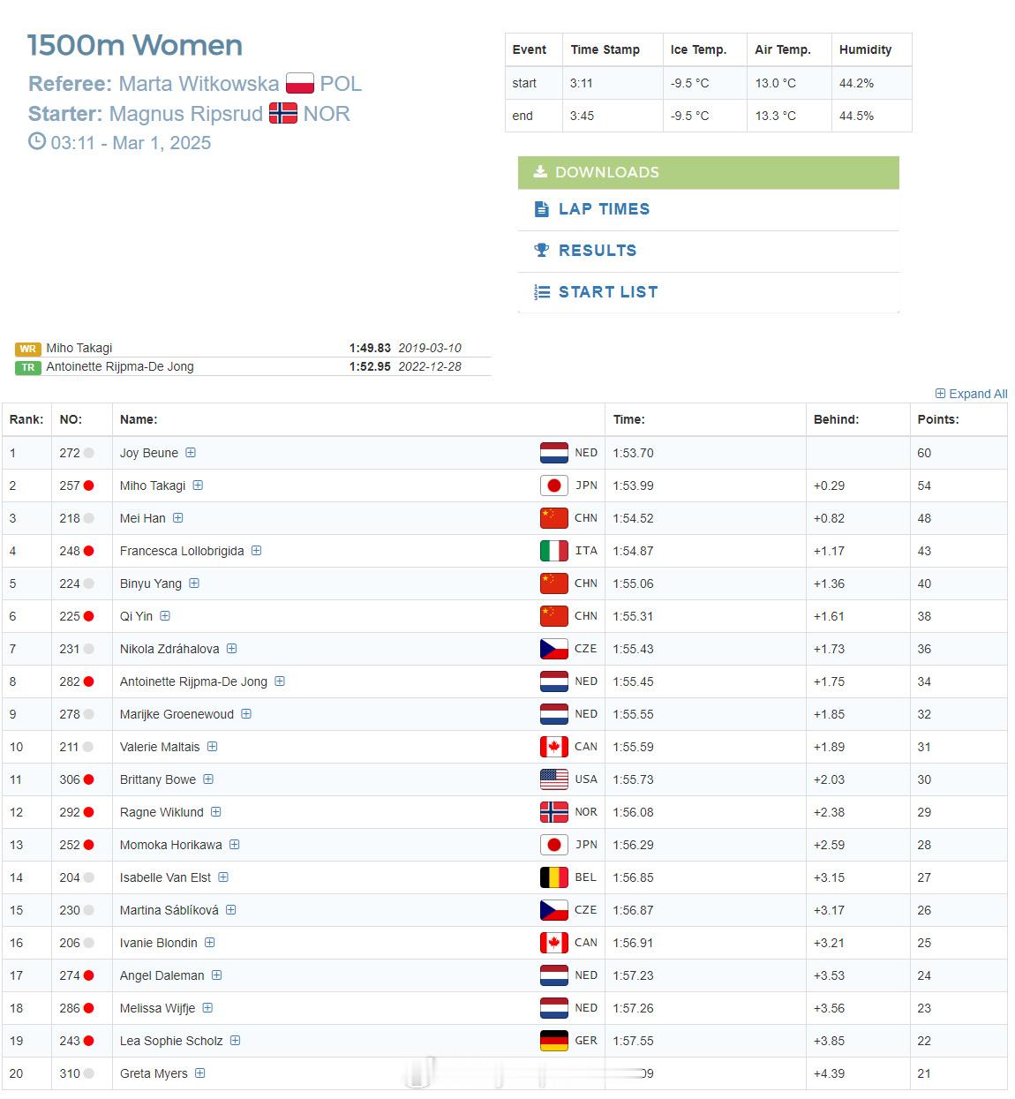Screen dimensions: 1015x1099
Task: Click Greta Myers's points value 21
Action: tap(924, 1073)
